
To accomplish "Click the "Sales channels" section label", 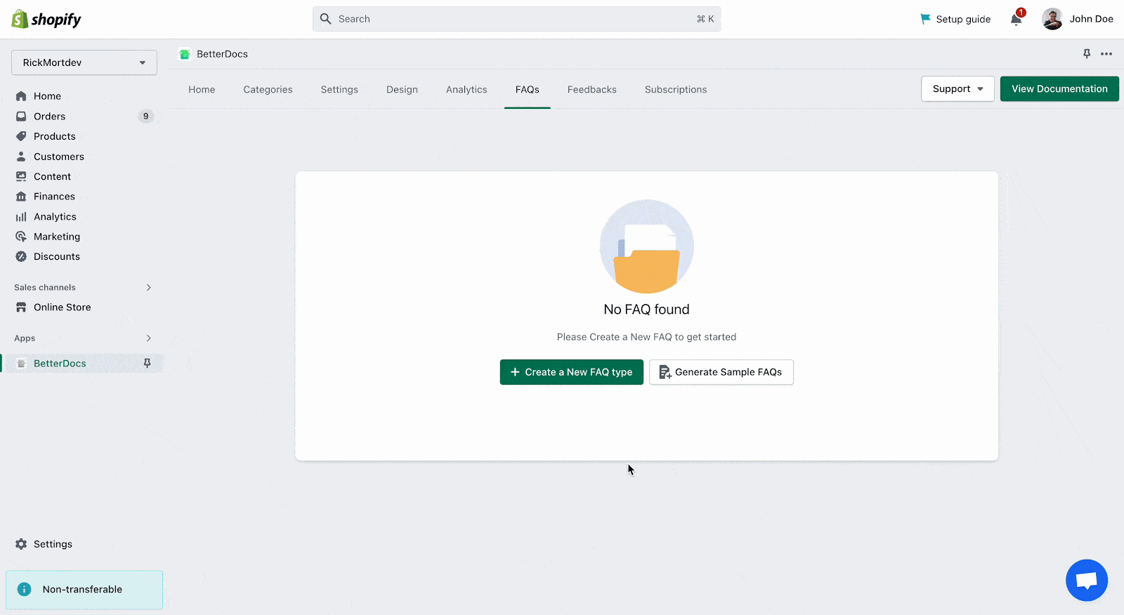I will coord(45,287).
